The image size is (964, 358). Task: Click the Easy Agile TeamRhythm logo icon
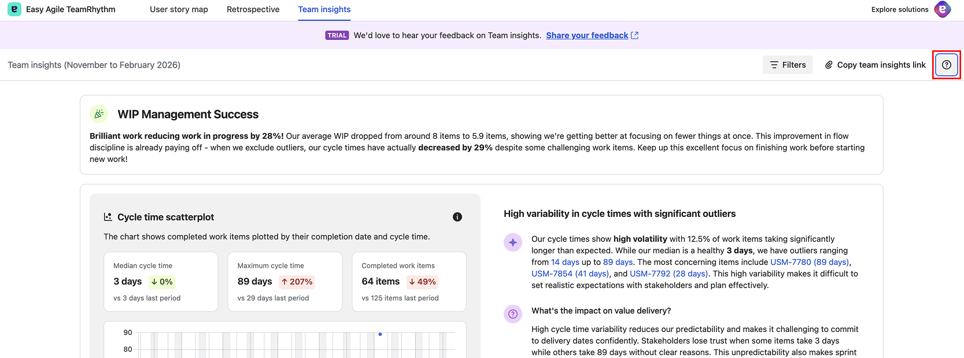click(x=14, y=9)
